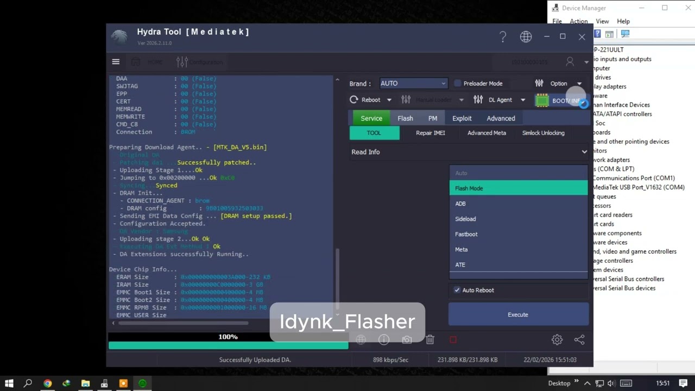Click the camera screenshot icon
695x391 pixels.
(x=407, y=340)
